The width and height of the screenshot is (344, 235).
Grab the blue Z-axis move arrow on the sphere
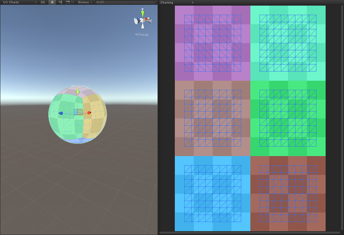61,113
